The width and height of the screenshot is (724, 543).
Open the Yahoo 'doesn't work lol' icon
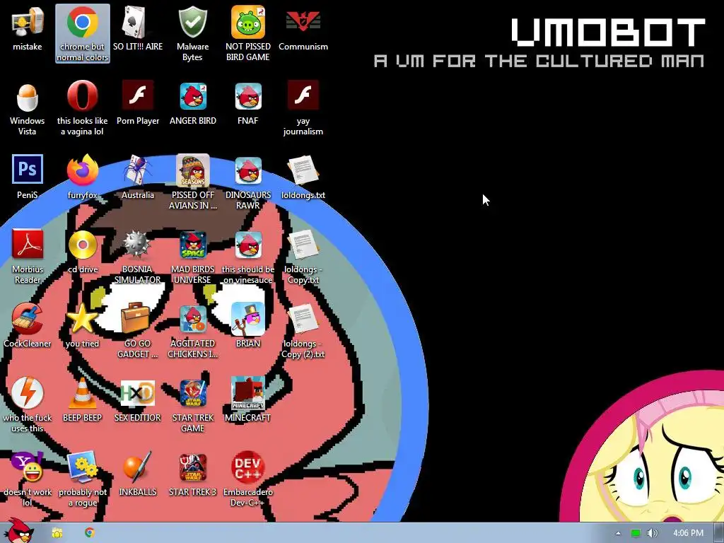(x=28, y=479)
